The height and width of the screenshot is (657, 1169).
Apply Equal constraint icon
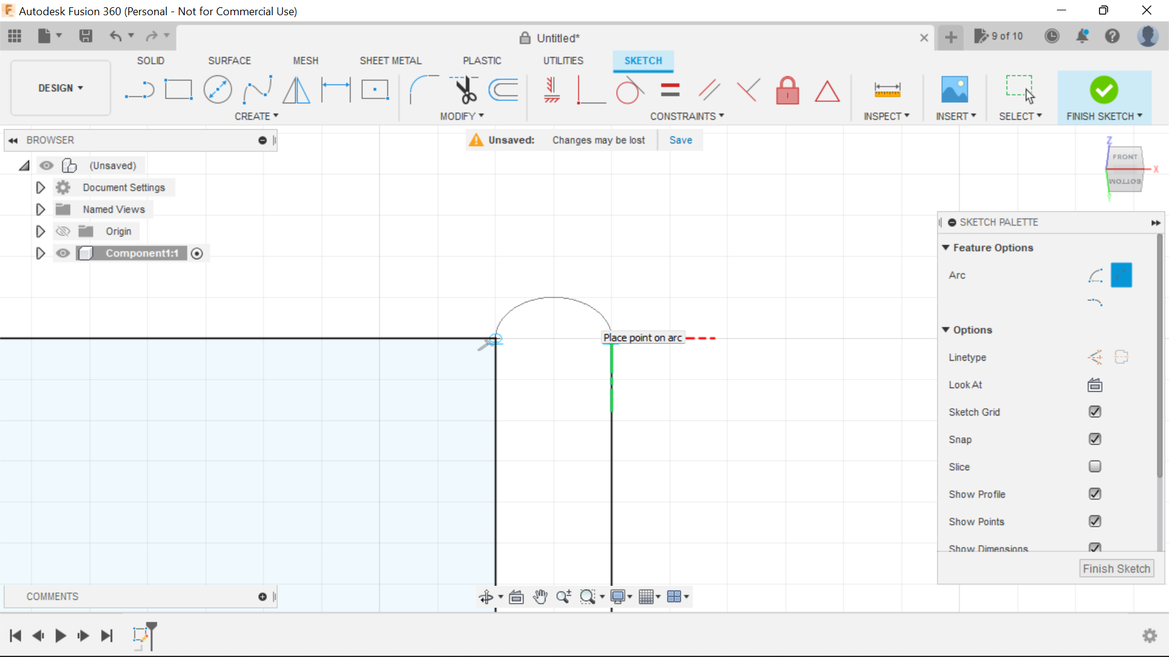tap(670, 90)
